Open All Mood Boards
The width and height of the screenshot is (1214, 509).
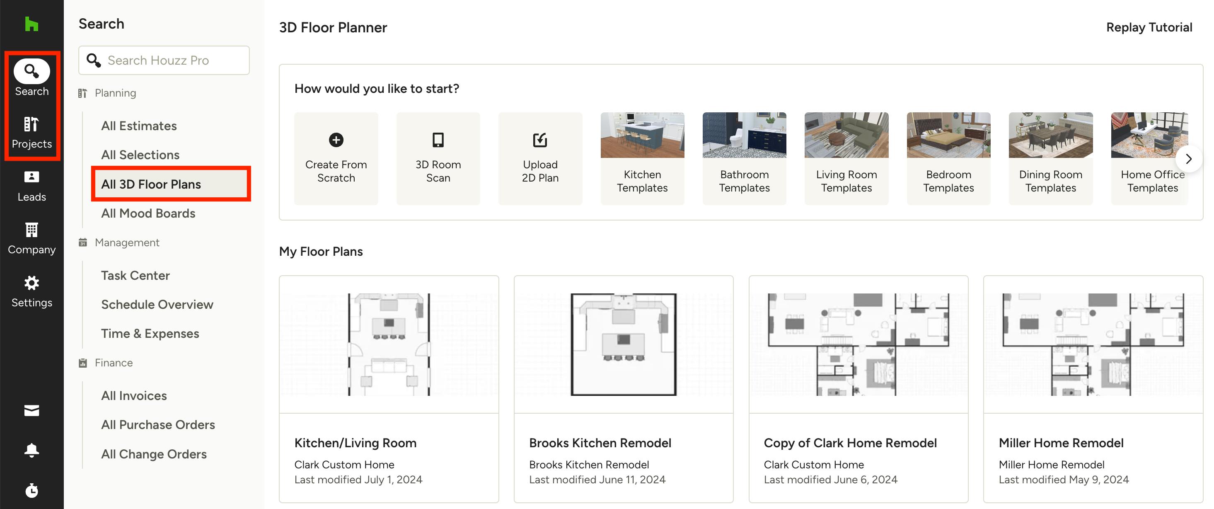148,213
